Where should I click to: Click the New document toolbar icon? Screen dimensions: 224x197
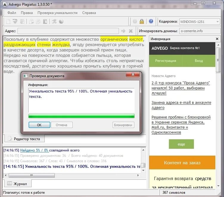pos(8,21)
